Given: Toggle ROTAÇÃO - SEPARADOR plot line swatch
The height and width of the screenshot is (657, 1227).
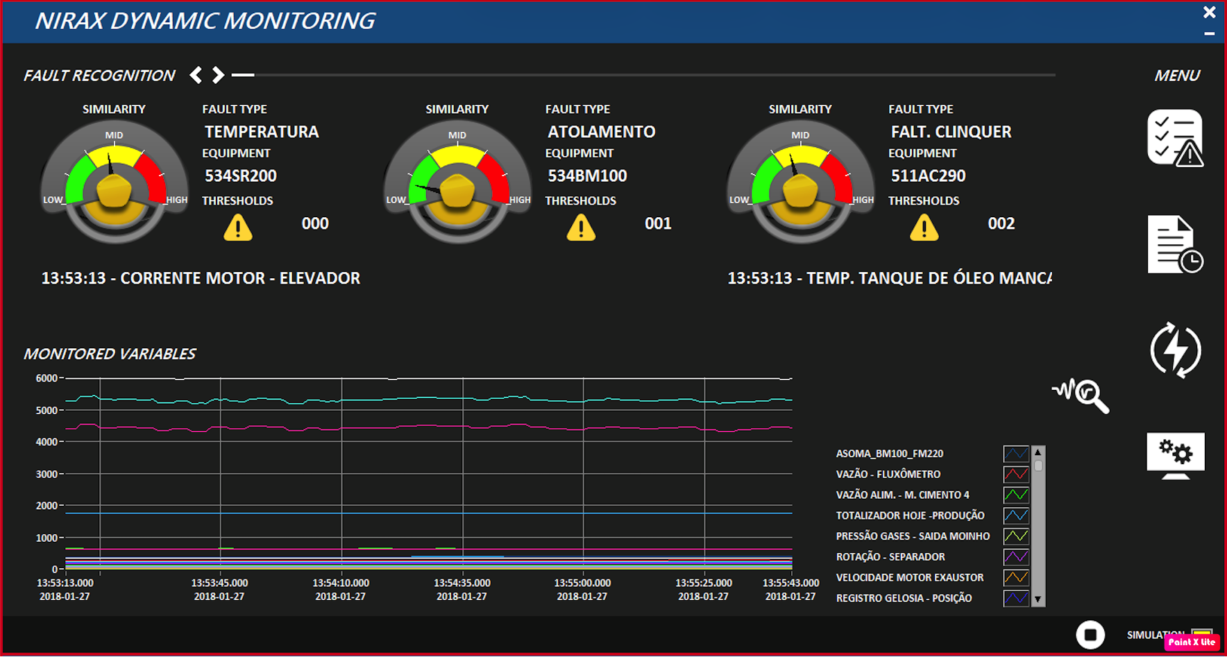Looking at the screenshot, I should 1015,557.
